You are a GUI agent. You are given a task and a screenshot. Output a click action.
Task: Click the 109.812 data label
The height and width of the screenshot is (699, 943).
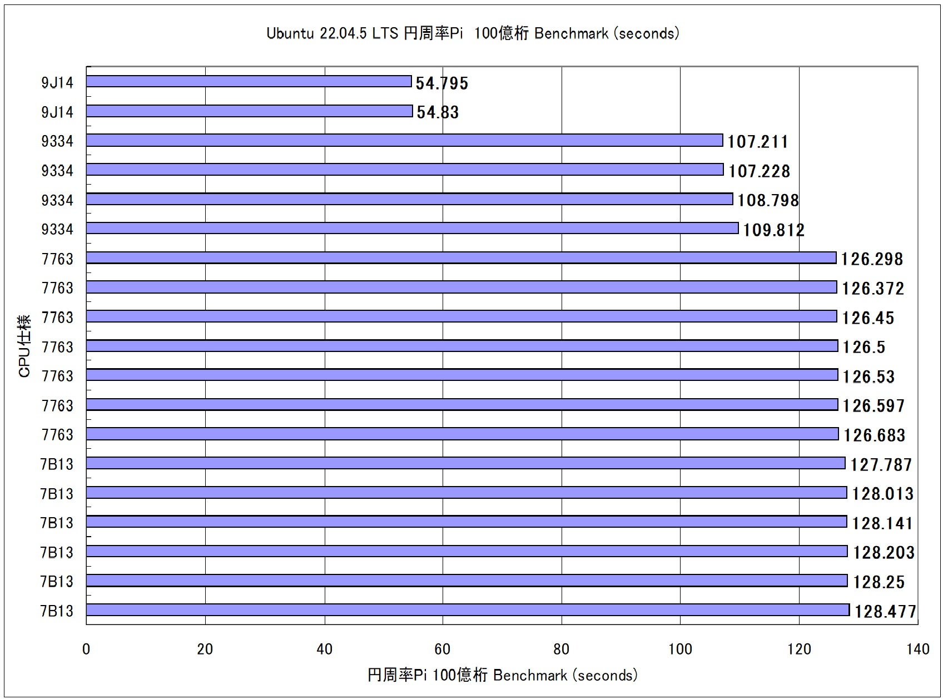773,230
